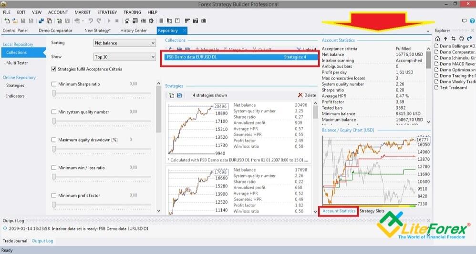Enable the Minimum Sharpe ratio checkbox
The height and width of the screenshot is (254, 476).
click(54, 84)
